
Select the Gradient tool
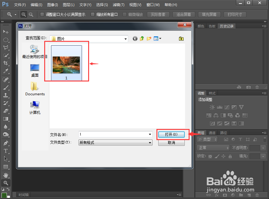6,119
